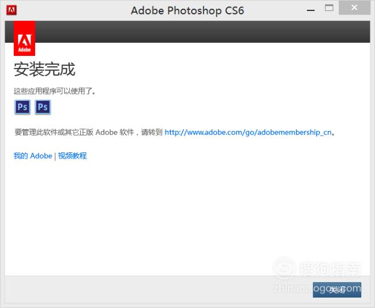
Task: Maximize the installer window
Action: click(329, 8)
